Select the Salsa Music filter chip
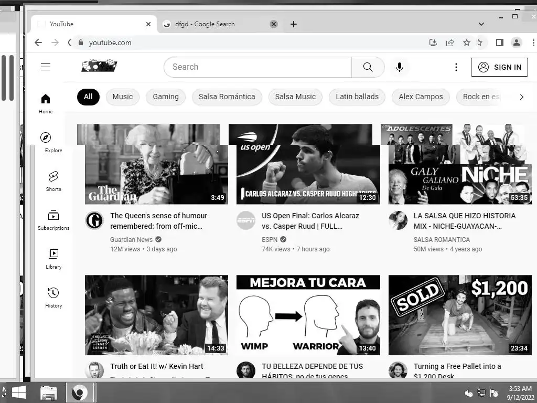 point(295,97)
